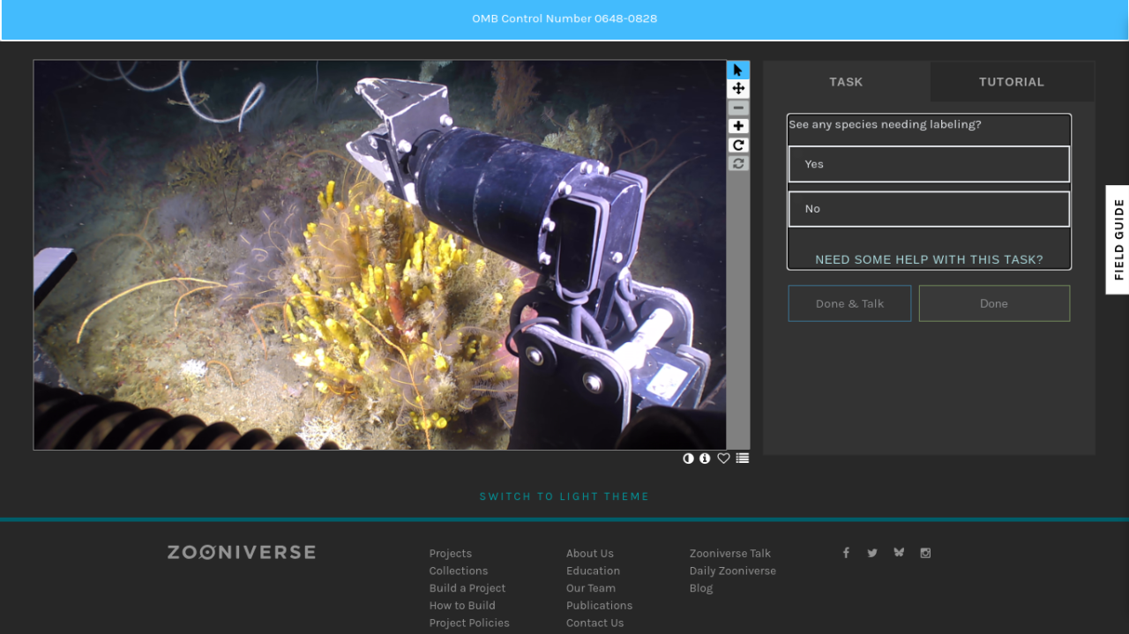Add subject to a collection list

tap(743, 459)
